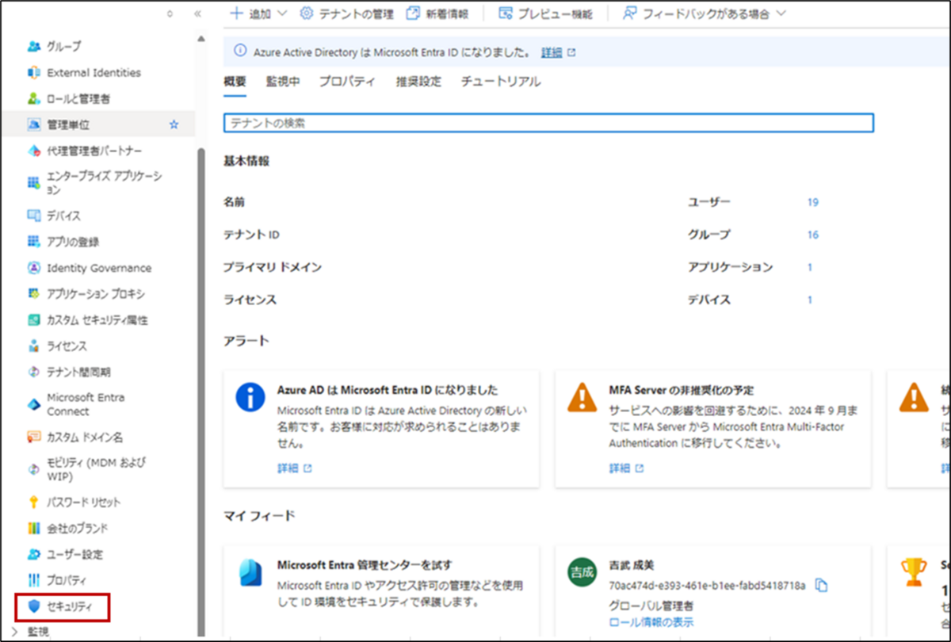Click the MFA Server warning triangle icon
The height and width of the screenshot is (642, 951).
pyautogui.click(x=582, y=397)
